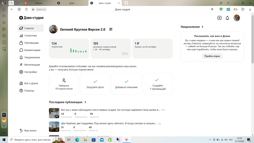Viewport: 254px width, 143px height.
Task: Click the create publication plus icon
Action: (219, 18)
